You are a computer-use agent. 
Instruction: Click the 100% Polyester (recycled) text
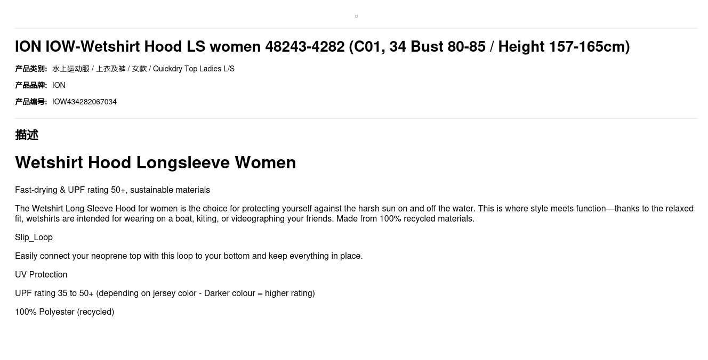(x=65, y=312)
